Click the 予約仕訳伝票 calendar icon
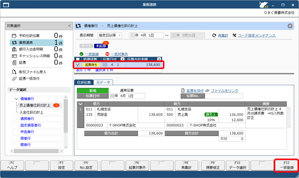This screenshot has width=299, height=178. coord(14,36)
